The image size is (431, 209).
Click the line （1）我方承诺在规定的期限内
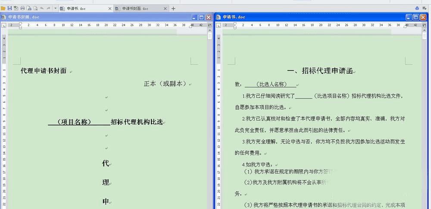289,172
